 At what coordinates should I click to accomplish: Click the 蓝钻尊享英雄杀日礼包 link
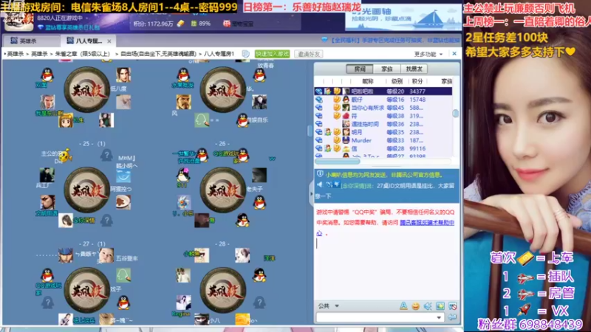coord(72,27)
